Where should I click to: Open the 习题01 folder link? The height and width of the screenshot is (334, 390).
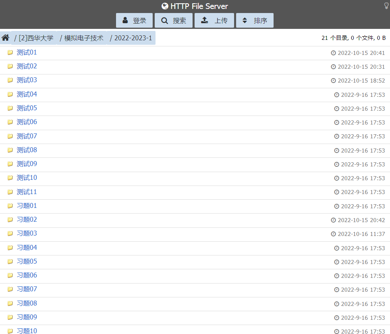[26, 206]
